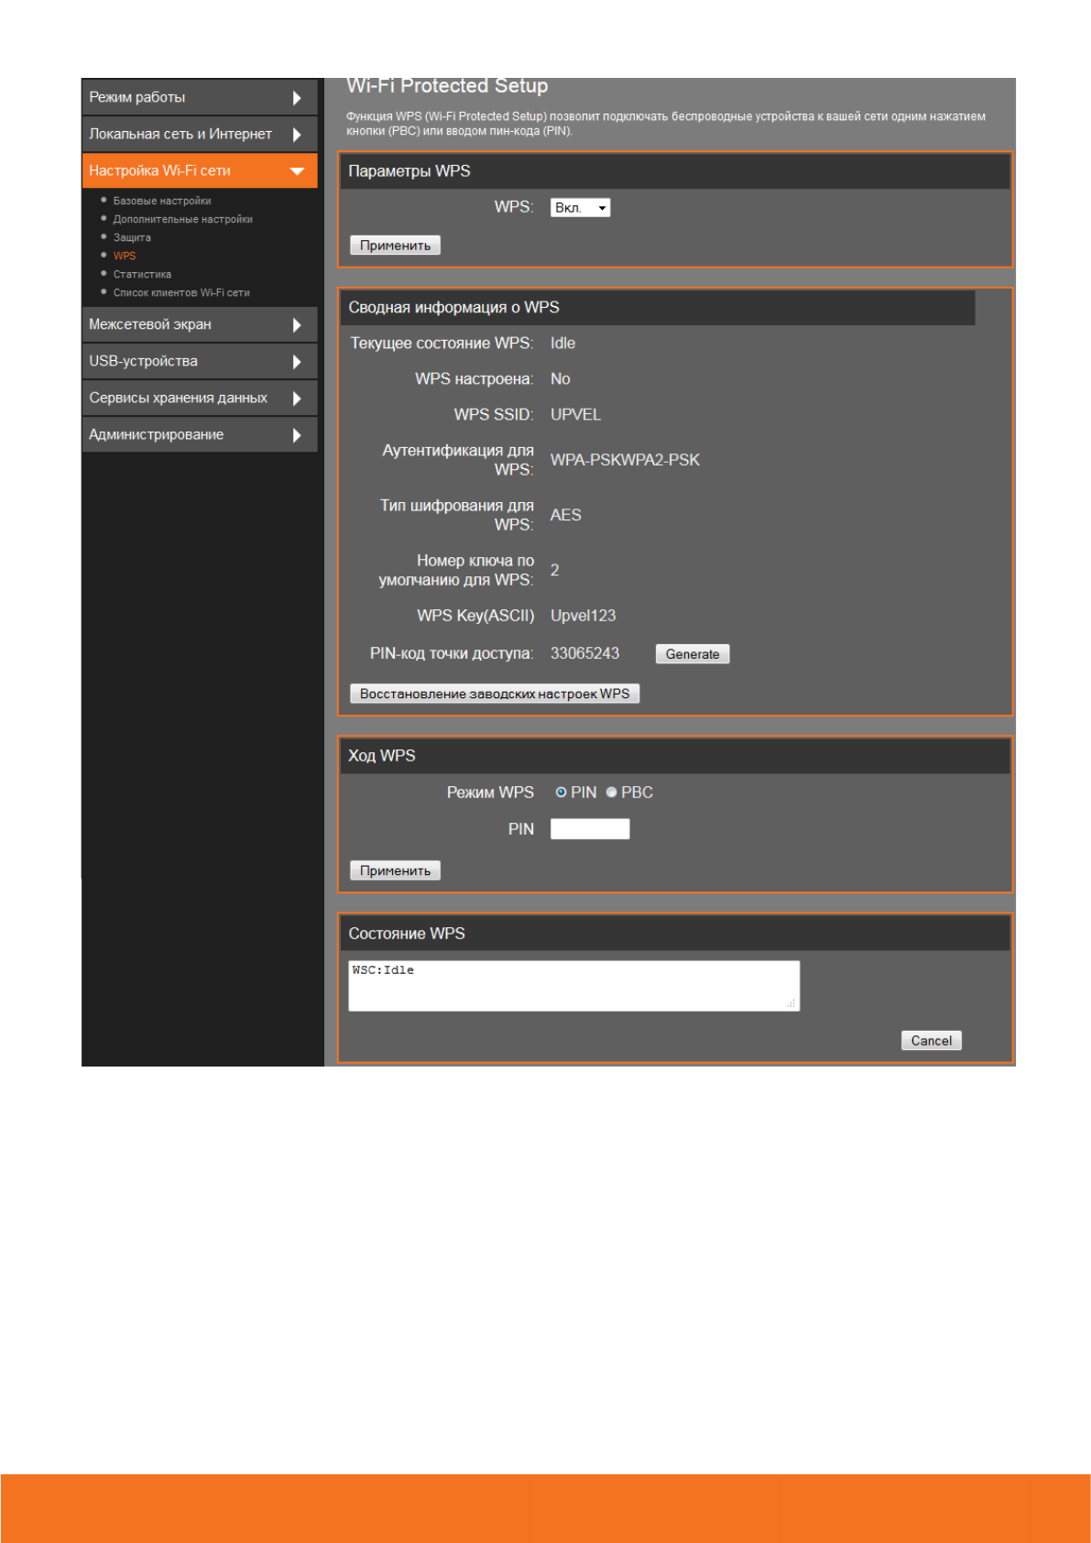This screenshot has height=1543, width=1091.
Task: Open Список клиентов Wi-Fi сети
Action: [181, 292]
